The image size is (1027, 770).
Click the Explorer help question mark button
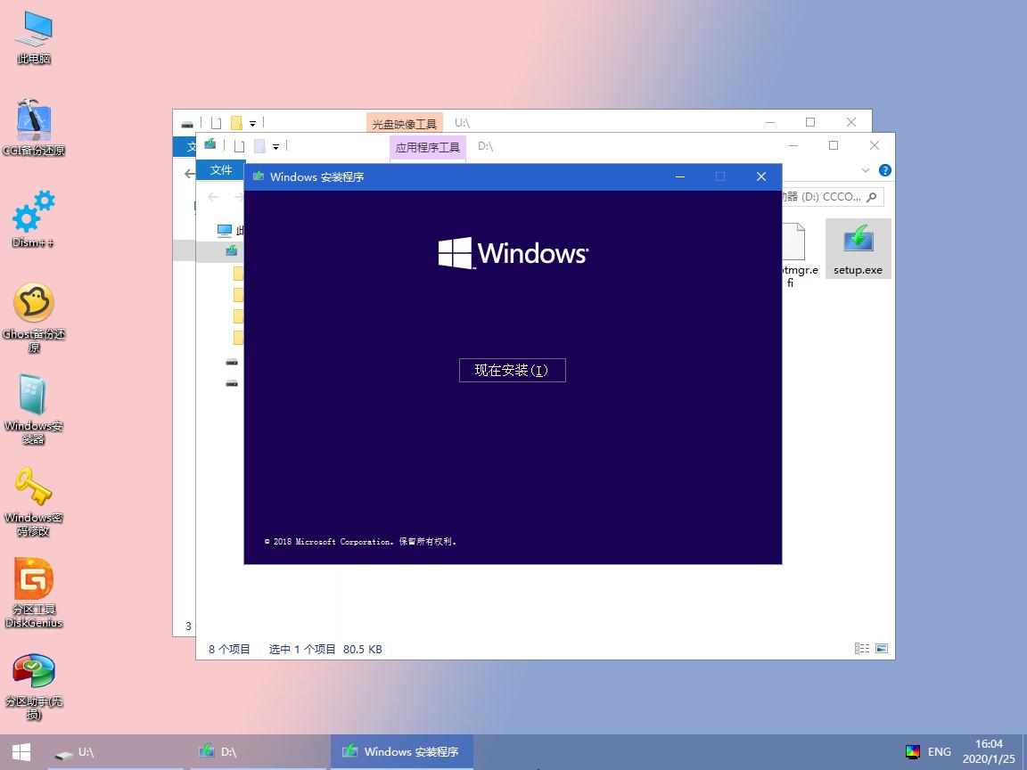(x=884, y=169)
